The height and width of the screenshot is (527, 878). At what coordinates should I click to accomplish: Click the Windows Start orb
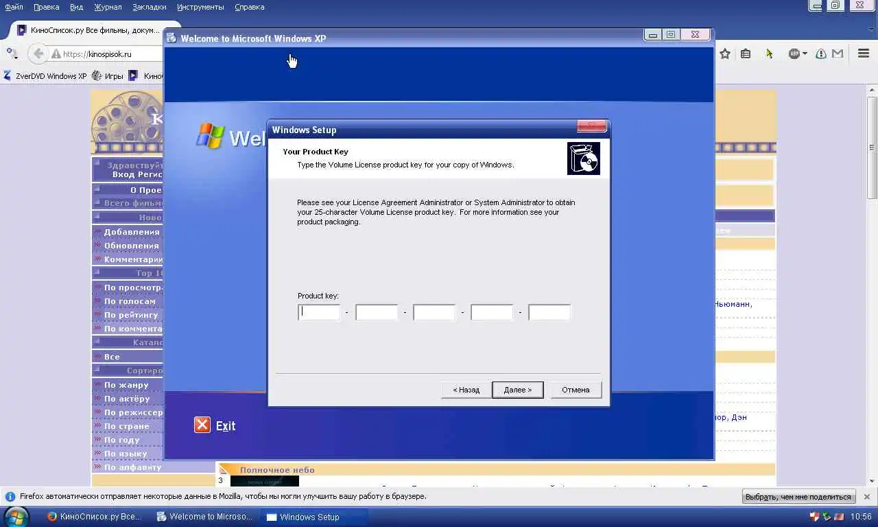pos(16,516)
